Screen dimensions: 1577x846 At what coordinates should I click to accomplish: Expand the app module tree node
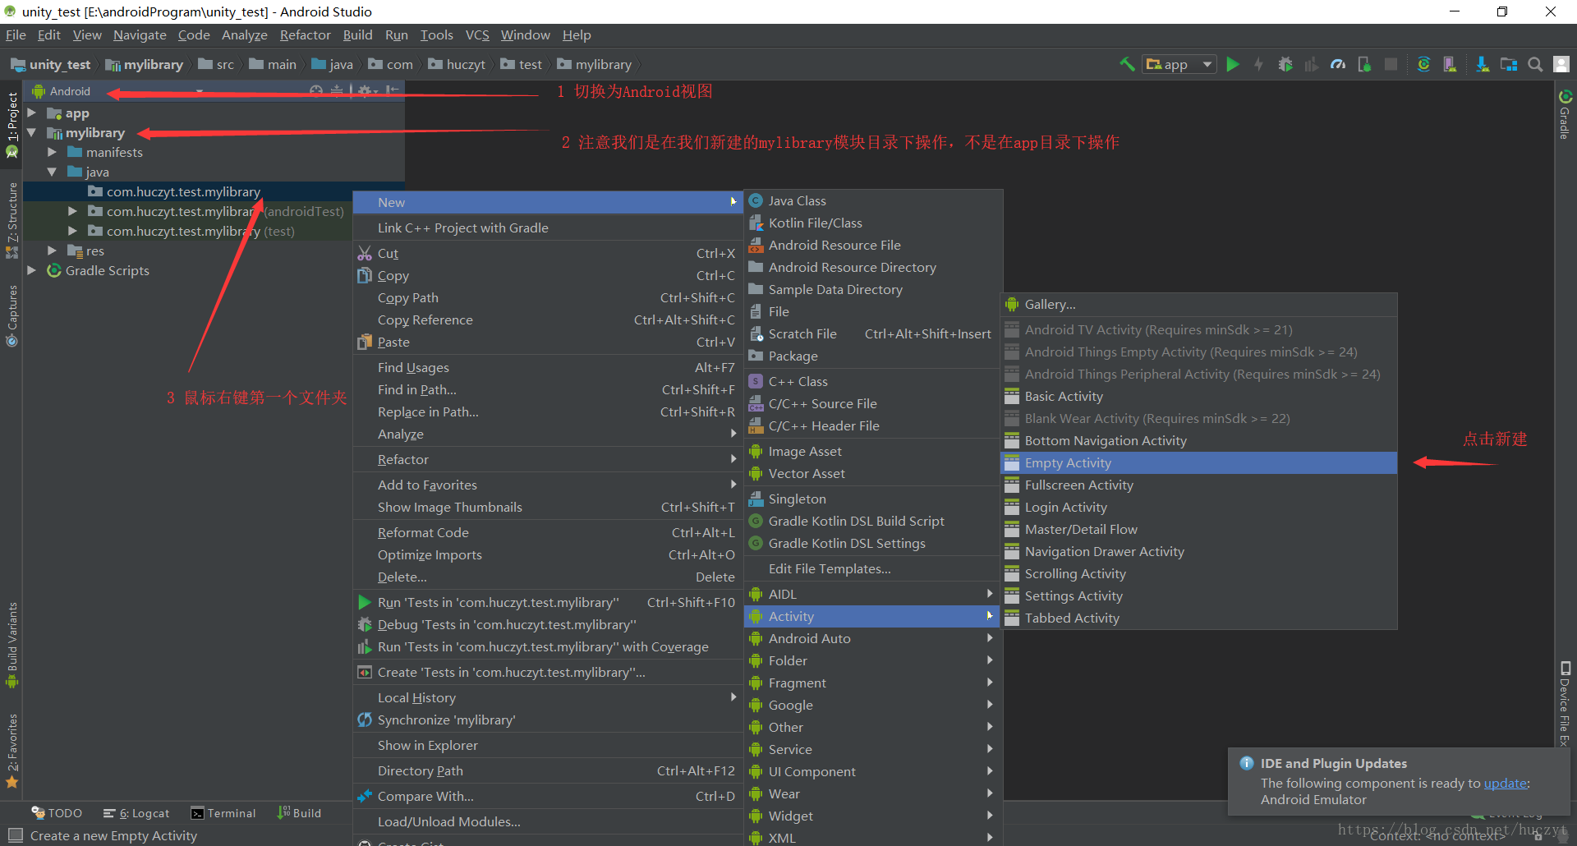point(32,113)
